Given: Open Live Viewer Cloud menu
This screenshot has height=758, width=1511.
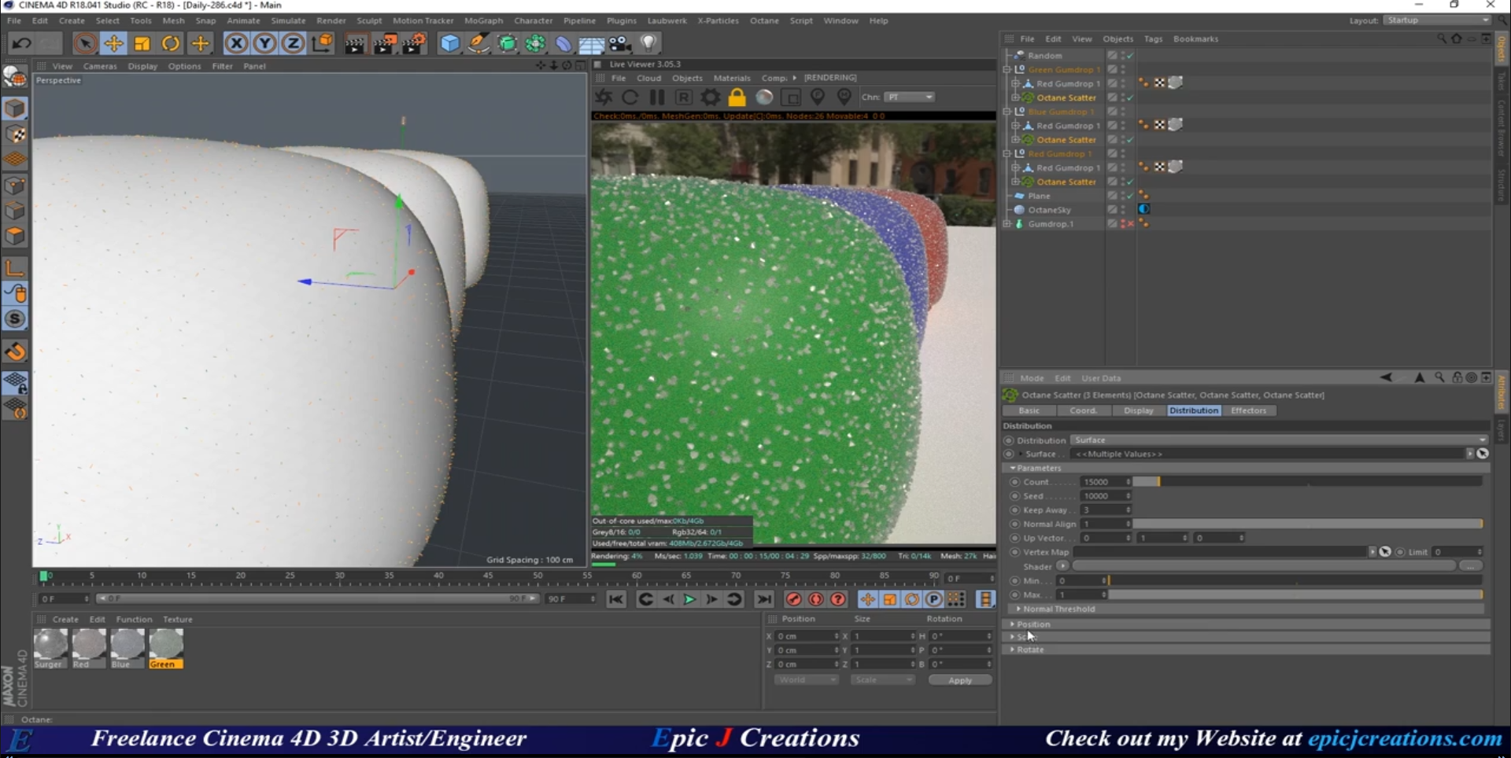Looking at the screenshot, I should (648, 78).
